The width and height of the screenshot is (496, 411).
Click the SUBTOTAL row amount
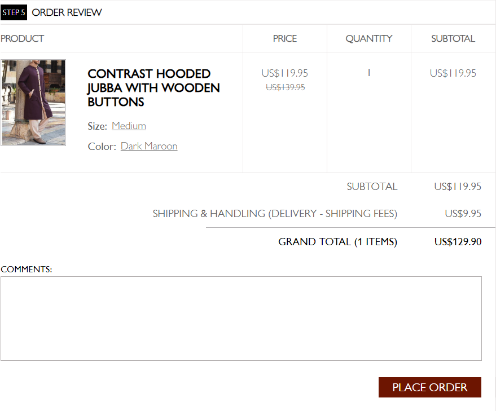(x=458, y=186)
